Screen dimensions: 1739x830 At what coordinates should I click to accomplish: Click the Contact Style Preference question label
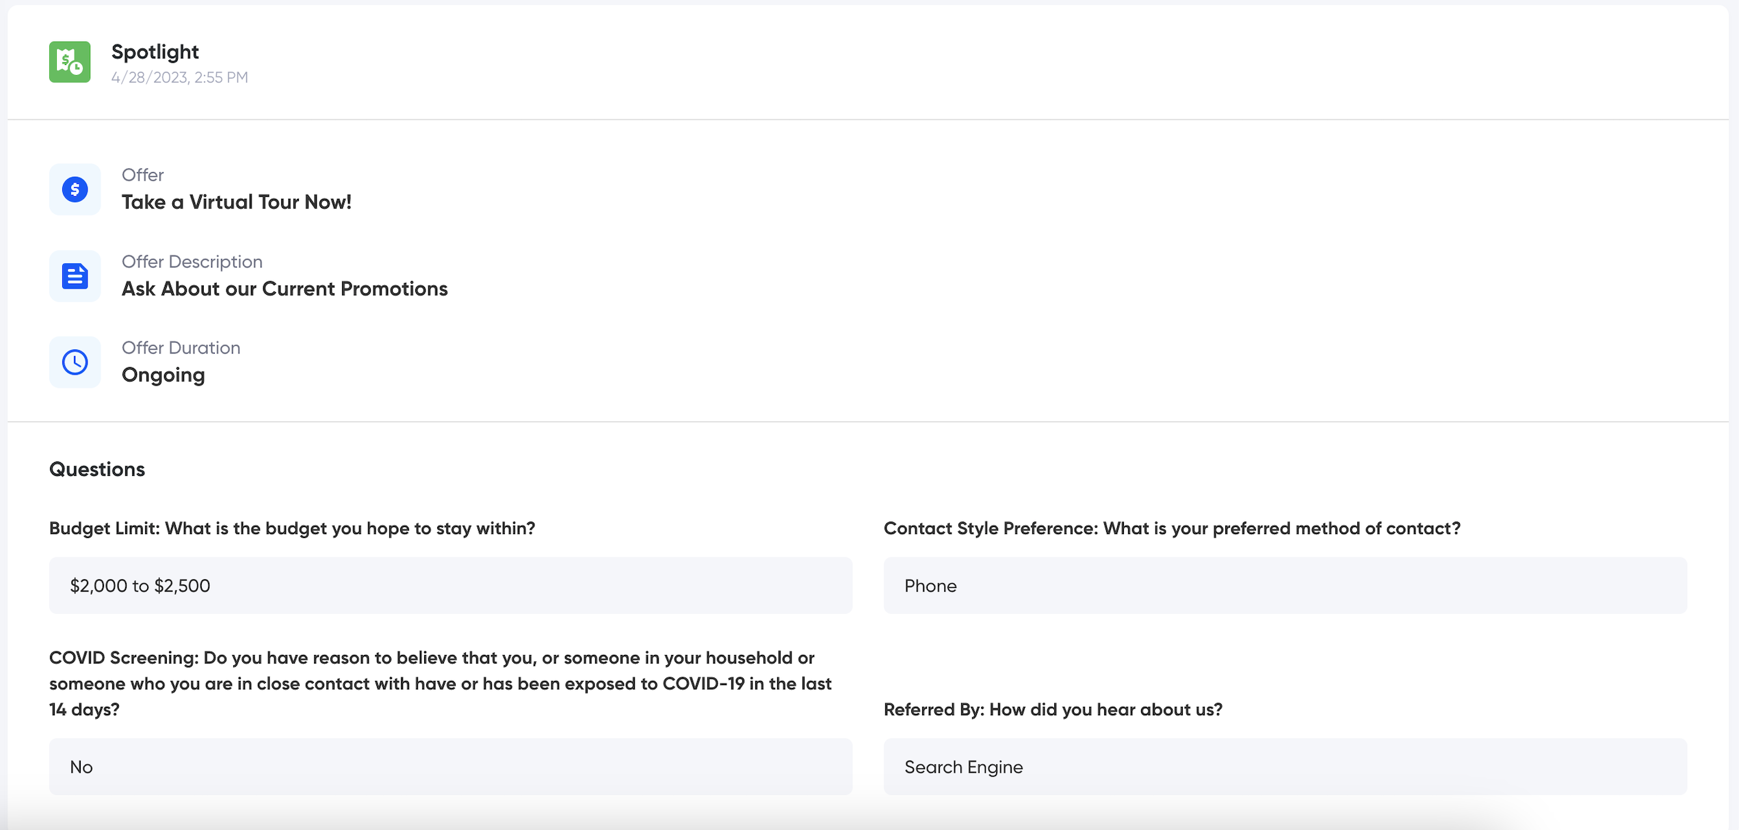(1172, 528)
